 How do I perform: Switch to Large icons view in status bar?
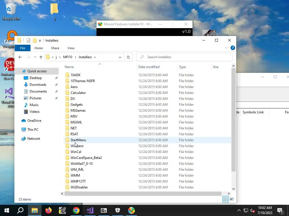point(232,199)
